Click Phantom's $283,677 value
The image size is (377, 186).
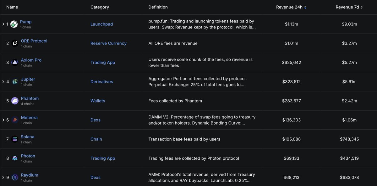(291, 101)
